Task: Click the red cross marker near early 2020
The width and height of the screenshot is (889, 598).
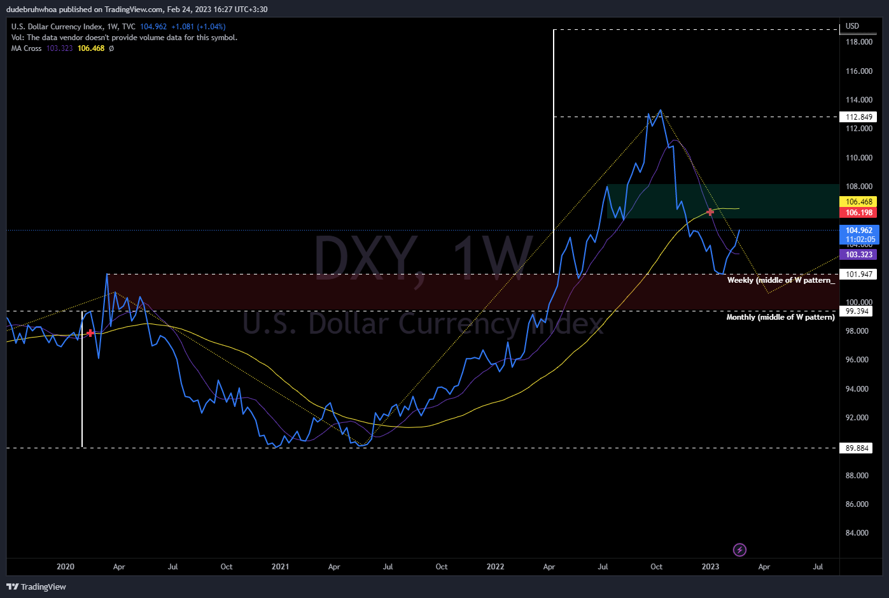Action: tap(90, 333)
